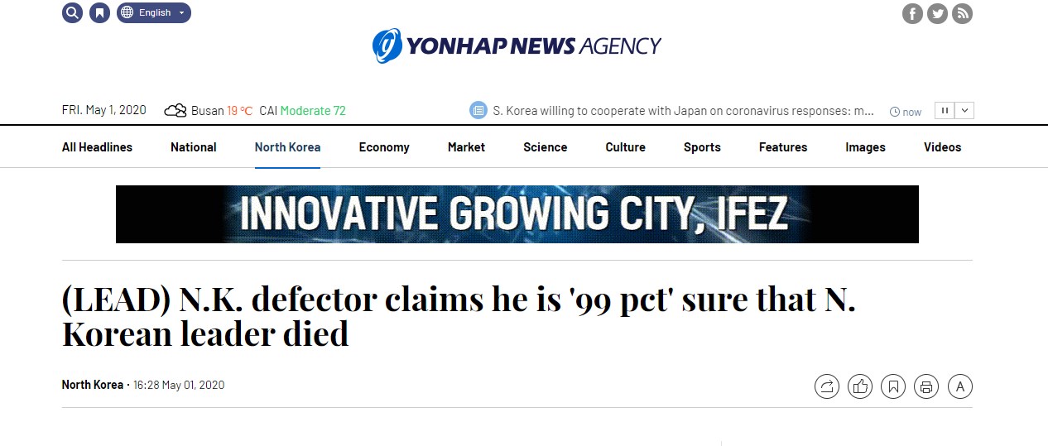The height and width of the screenshot is (446, 1048).
Task: Switch to the North Korea tab
Action: tap(287, 147)
